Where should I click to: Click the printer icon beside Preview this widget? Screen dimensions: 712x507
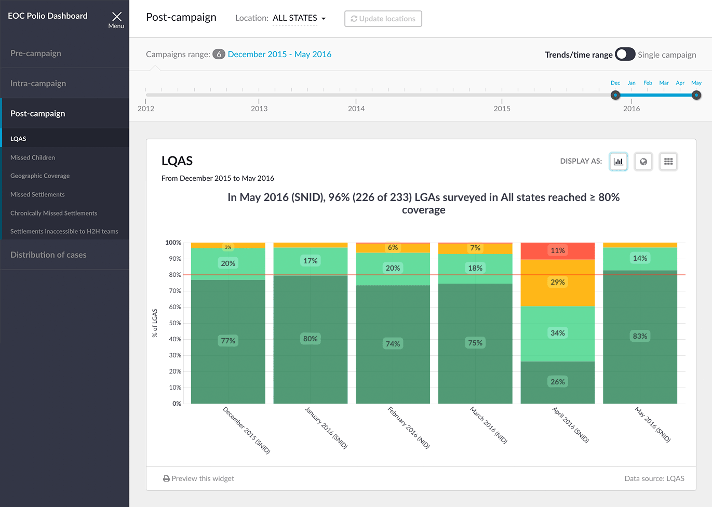pyautogui.click(x=166, y=478)
